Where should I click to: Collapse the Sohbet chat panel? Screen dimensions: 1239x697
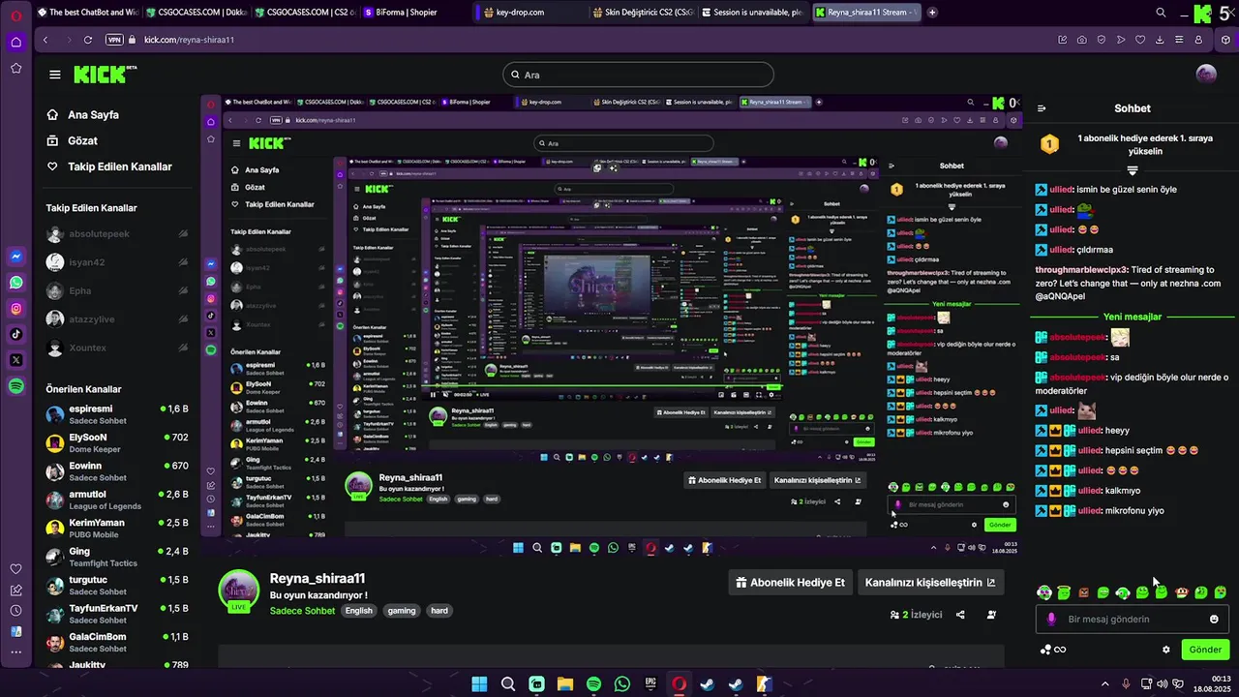1042,108
